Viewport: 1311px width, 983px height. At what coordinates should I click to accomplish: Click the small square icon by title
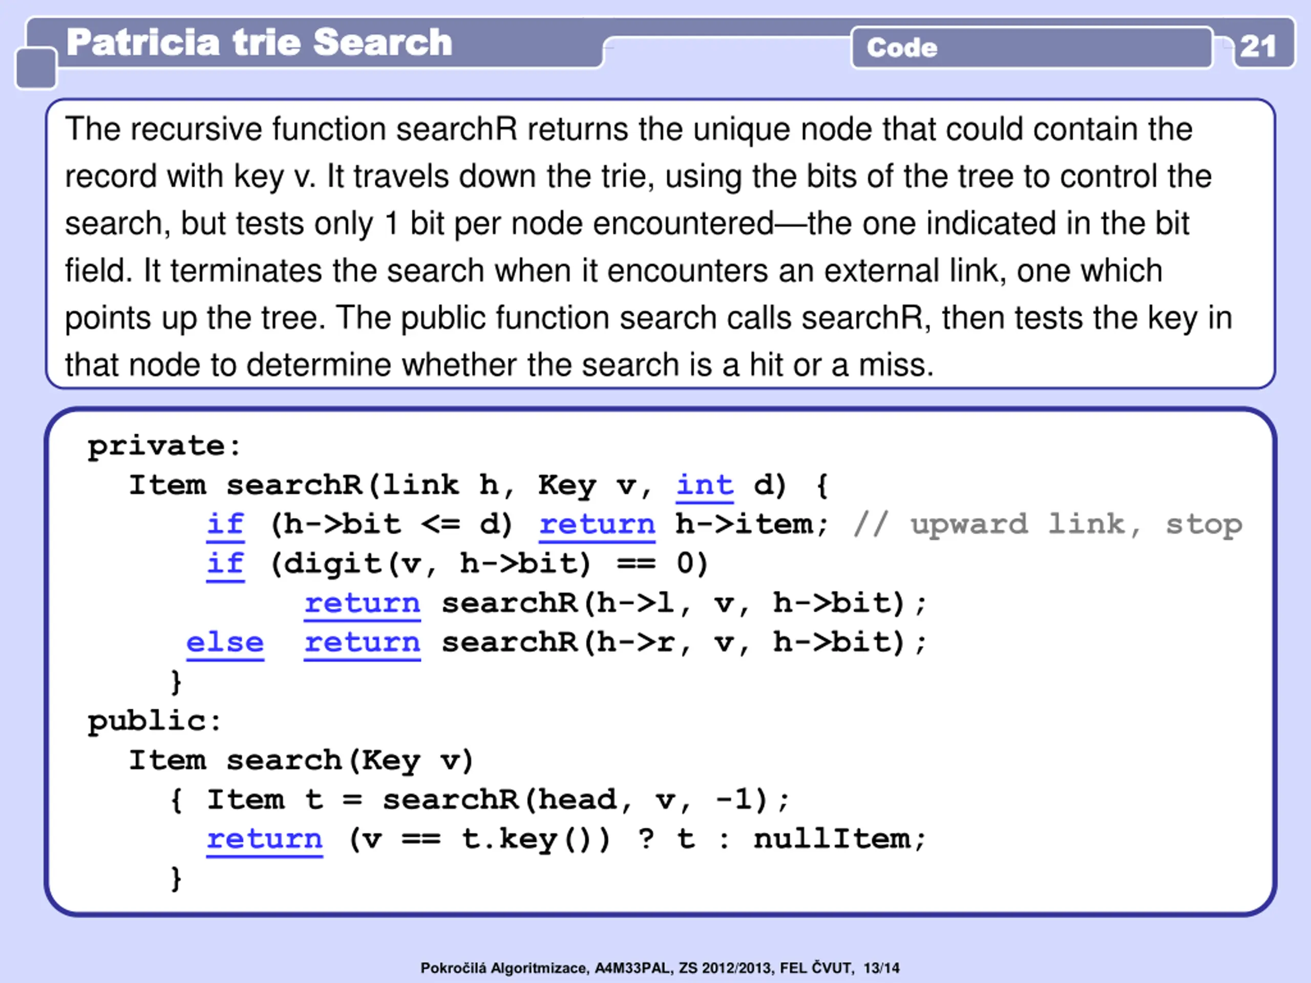pyautogui.click(x=35, y=69)
